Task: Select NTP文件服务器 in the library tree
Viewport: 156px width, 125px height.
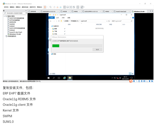Action: tap(14, 20)
